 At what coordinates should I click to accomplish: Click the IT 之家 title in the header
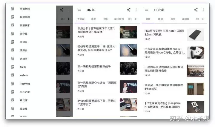[159, 10]
